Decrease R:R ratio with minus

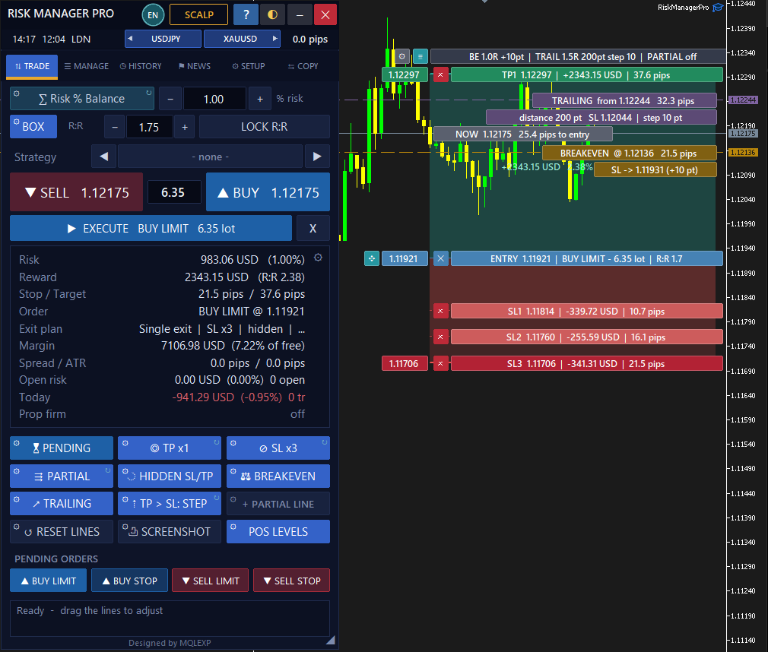115,127
